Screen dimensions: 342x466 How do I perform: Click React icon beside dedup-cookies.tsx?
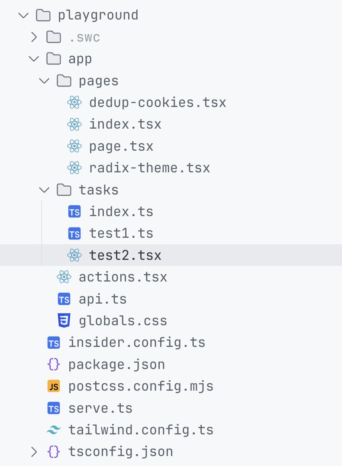pyautogui.click(x=74, y=103)
